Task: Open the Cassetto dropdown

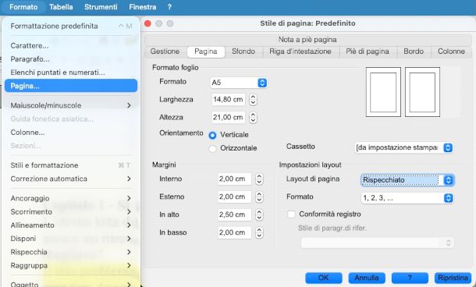Action: [x=404, y=147]
